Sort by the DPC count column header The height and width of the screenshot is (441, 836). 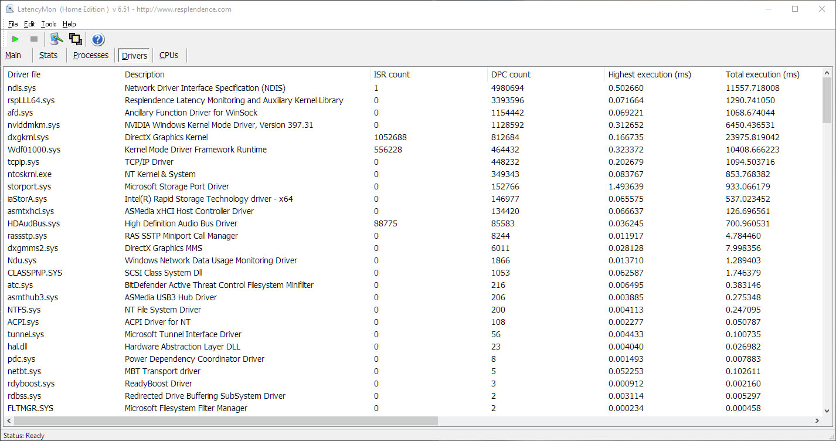(546, 74)
